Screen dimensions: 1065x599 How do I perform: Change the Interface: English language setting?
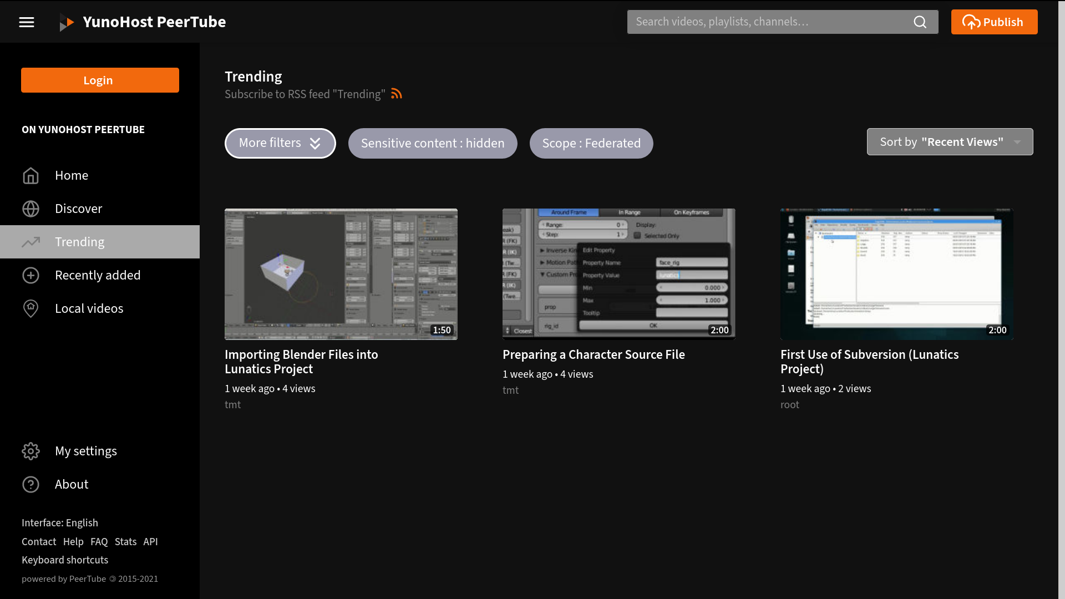coord(60,523)
